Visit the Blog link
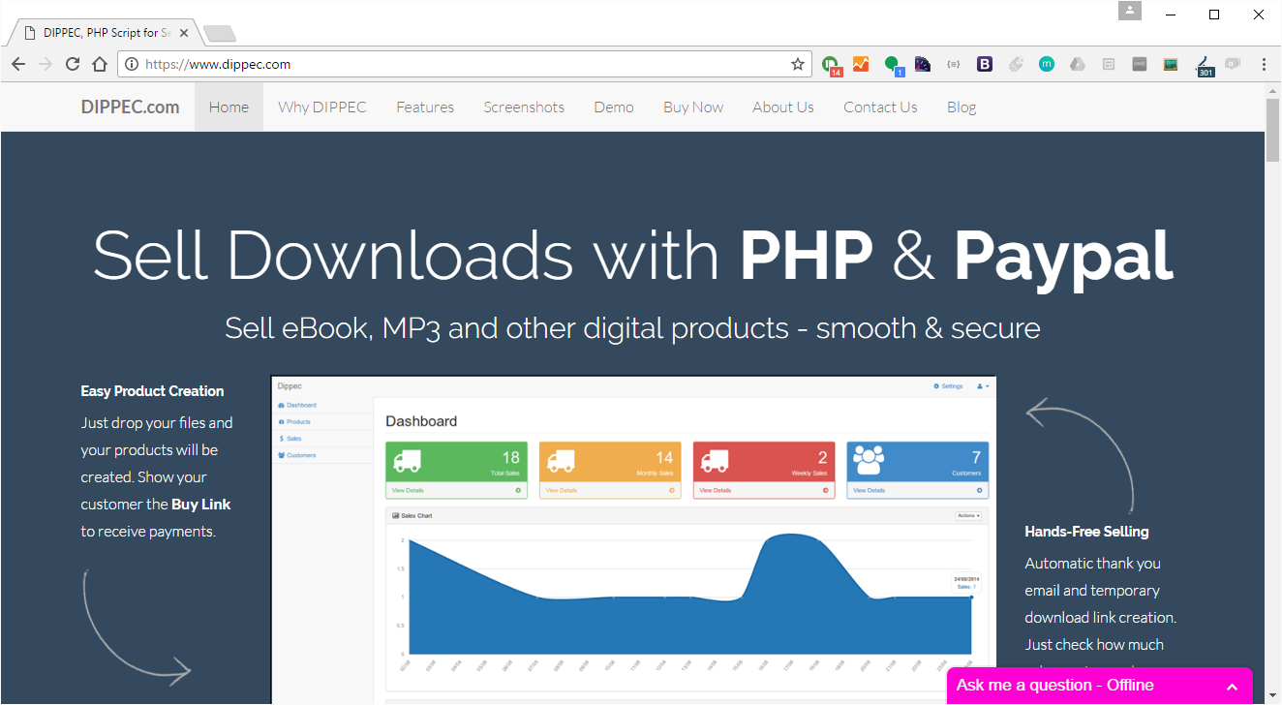Viewport: 1282px width, 705px height. click(961, 107)
